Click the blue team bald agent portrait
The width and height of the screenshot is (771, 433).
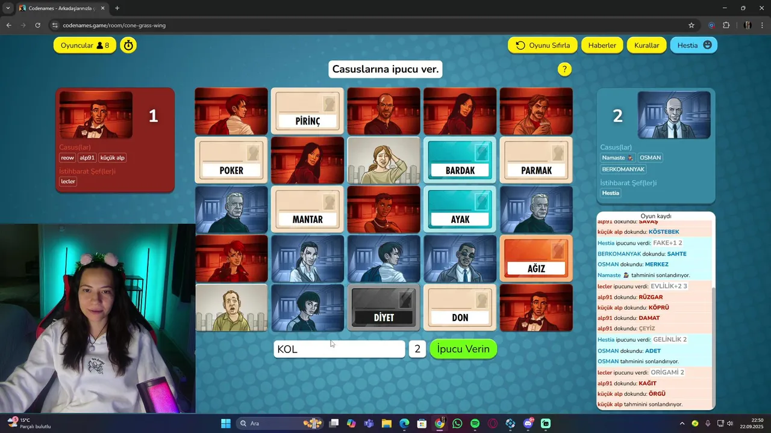pos(674,115)
